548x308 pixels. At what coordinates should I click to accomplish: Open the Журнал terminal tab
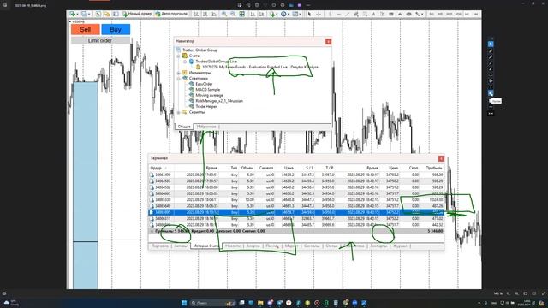400,246
